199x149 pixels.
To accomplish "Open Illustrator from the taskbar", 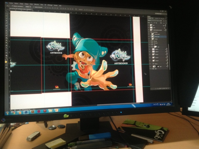I will pos(32,112).
